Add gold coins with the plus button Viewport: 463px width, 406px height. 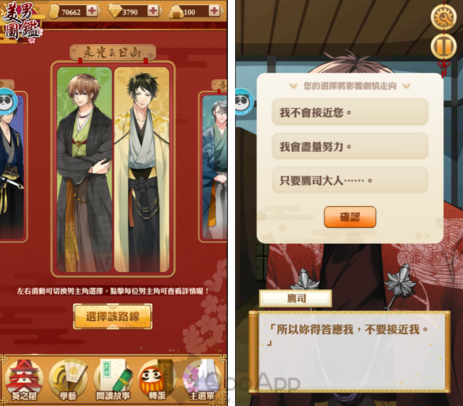pos(92,11)
